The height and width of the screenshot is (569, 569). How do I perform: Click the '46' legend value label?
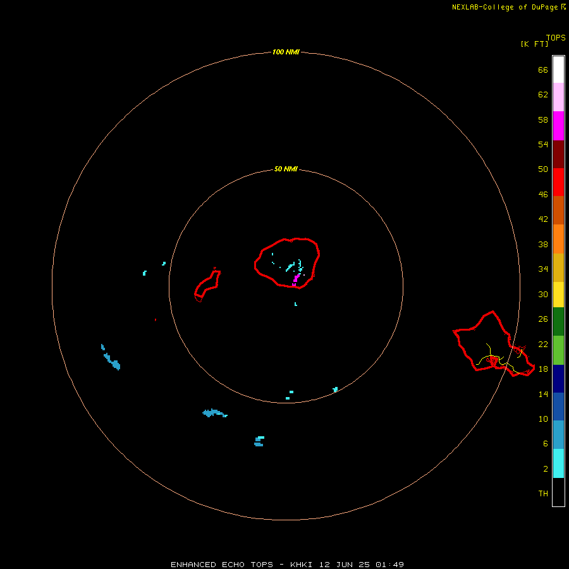[x=543, y=195]
